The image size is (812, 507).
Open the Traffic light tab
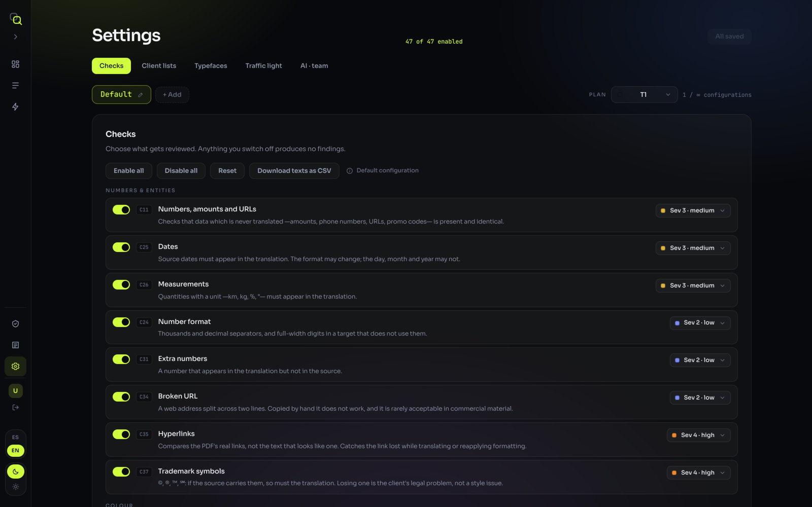263,66
